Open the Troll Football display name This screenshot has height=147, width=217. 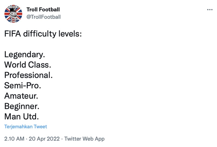click(43, 9)
